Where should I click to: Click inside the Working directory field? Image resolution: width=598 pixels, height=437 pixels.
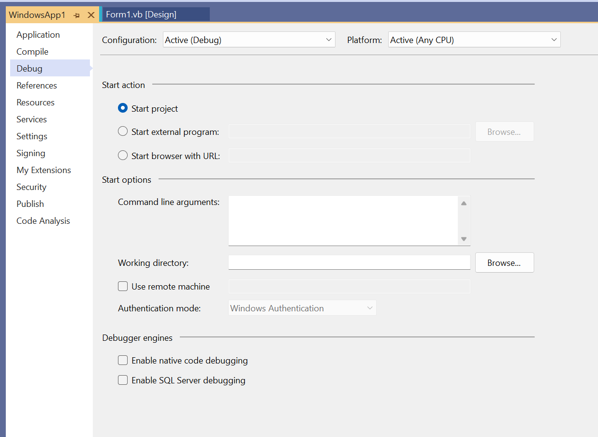pos(348,262)
